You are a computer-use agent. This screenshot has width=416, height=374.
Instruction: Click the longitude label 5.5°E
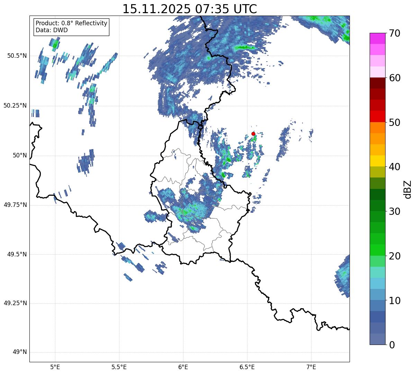tap(119, 367)
